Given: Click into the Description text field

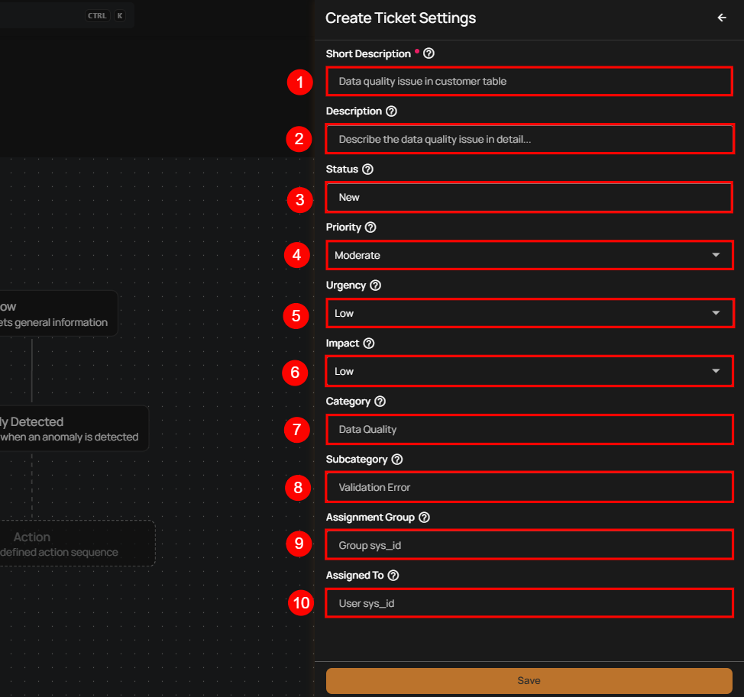Looking at the screenshot, I should pos(529,139).
